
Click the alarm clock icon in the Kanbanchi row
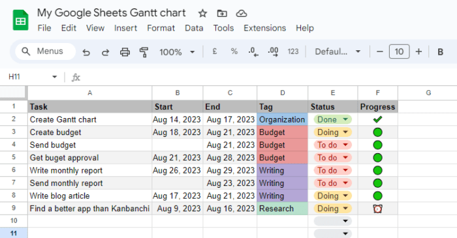[x=377, y=209]
